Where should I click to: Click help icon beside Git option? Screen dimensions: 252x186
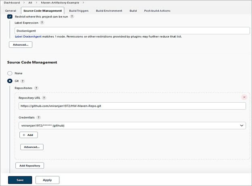pos(23,81)
